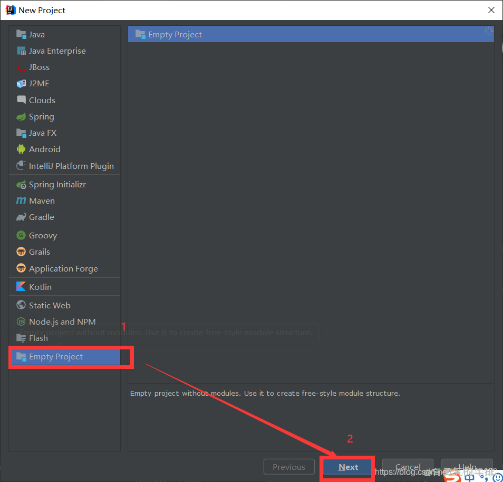Select Node.js and NPM project type

(x=62, y=322)
